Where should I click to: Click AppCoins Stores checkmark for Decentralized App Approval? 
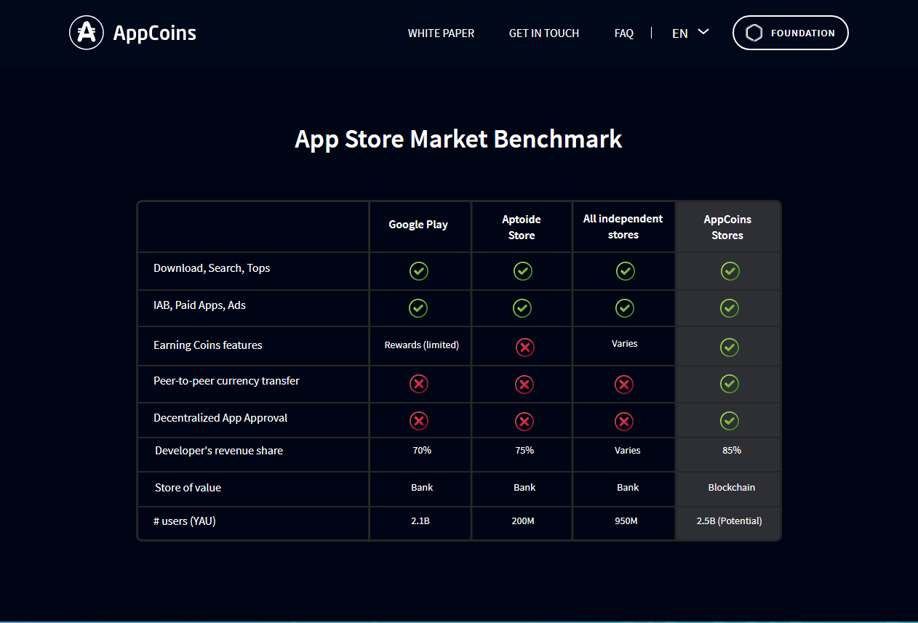[x=729, y=420]
